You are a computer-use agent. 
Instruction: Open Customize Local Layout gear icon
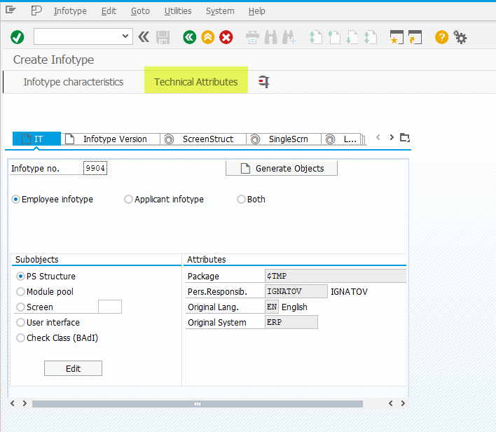(460, 37)
